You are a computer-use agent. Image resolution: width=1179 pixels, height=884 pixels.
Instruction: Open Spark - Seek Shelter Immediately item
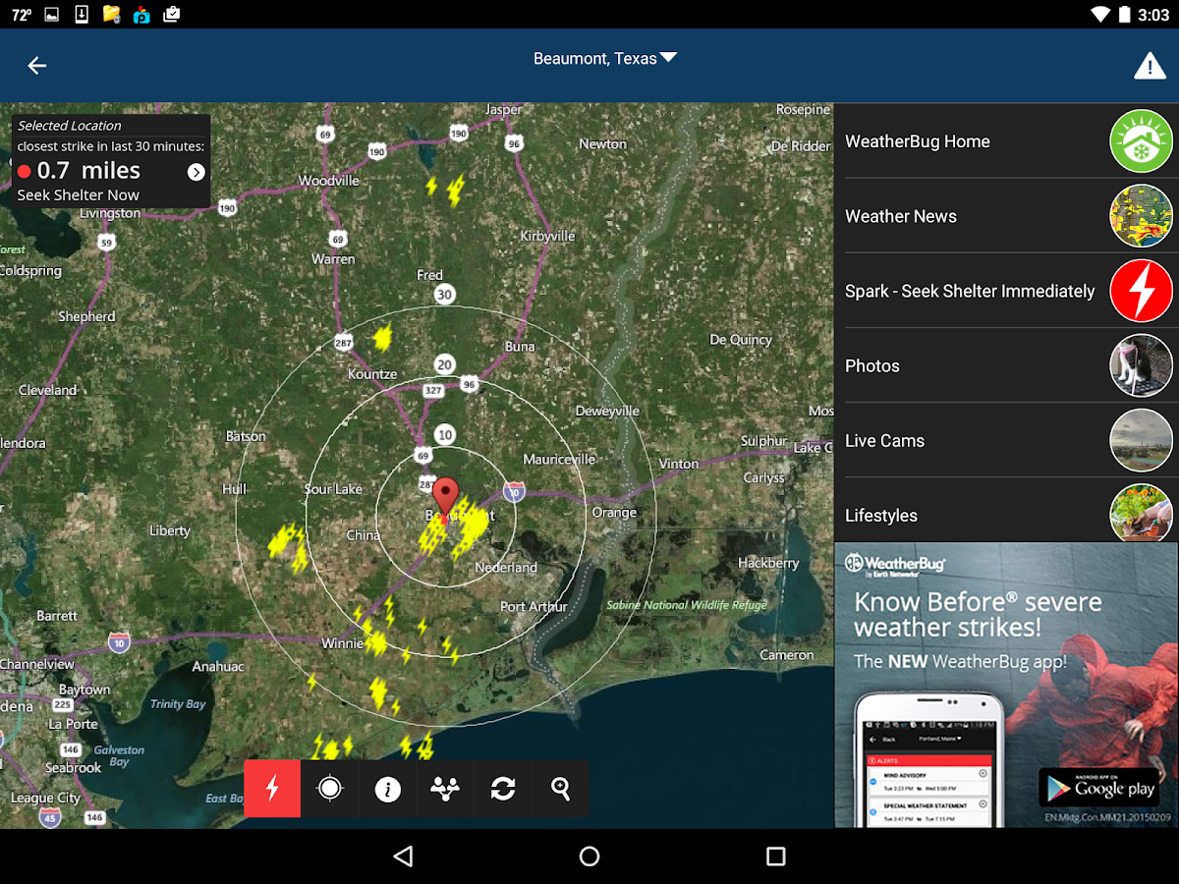coord(1006,291)
